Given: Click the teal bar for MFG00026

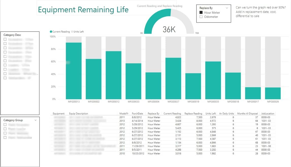Looking at the screenshot, I should 273,93.
